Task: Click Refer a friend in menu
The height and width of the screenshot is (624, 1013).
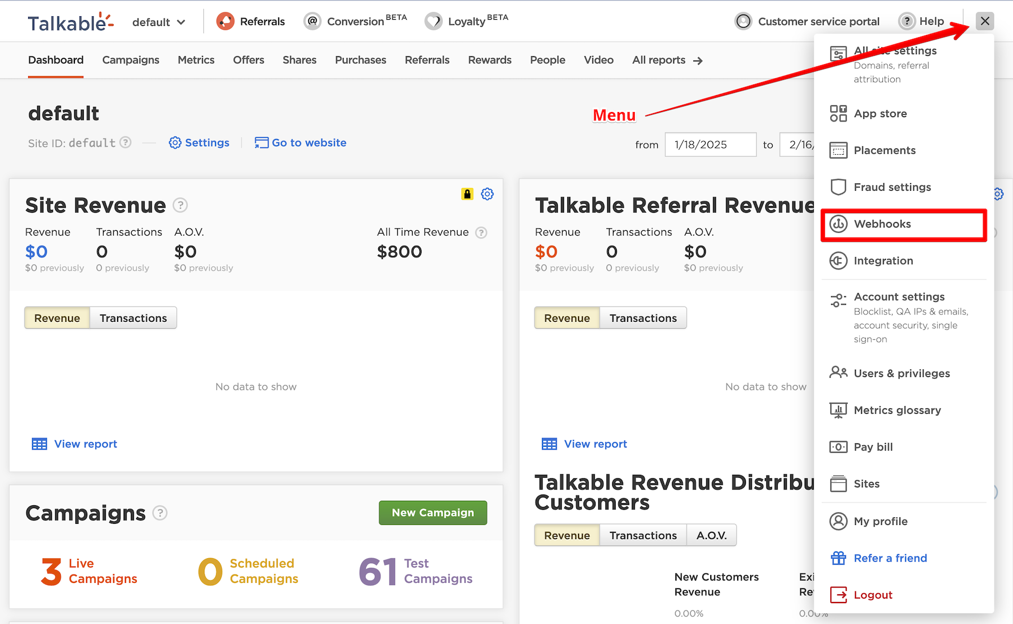Action: [x=904, y=558]
